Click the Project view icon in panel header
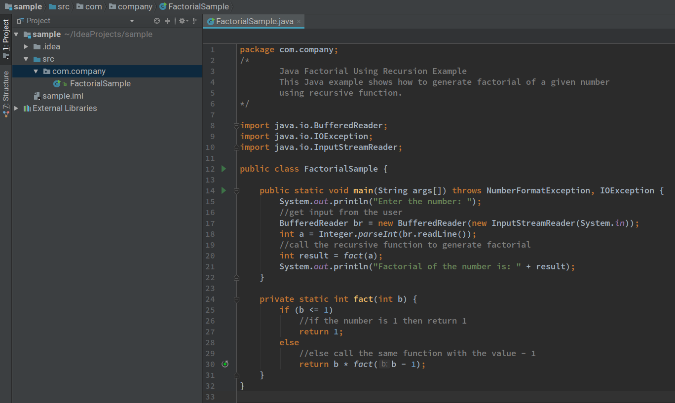 21,21
